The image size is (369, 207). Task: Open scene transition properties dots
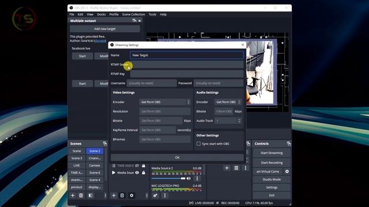(246, 168)
